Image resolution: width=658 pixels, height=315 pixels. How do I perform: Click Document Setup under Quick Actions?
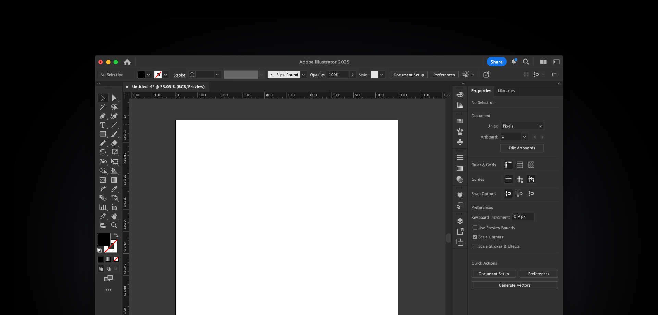(x=494, y=274)
